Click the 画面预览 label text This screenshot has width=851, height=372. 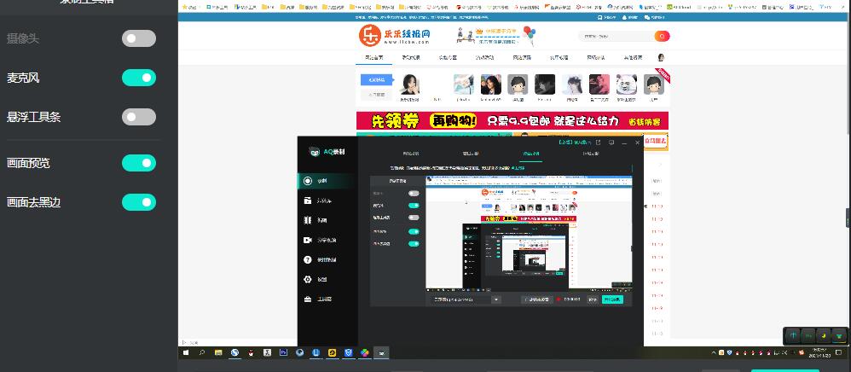(28, 163)
